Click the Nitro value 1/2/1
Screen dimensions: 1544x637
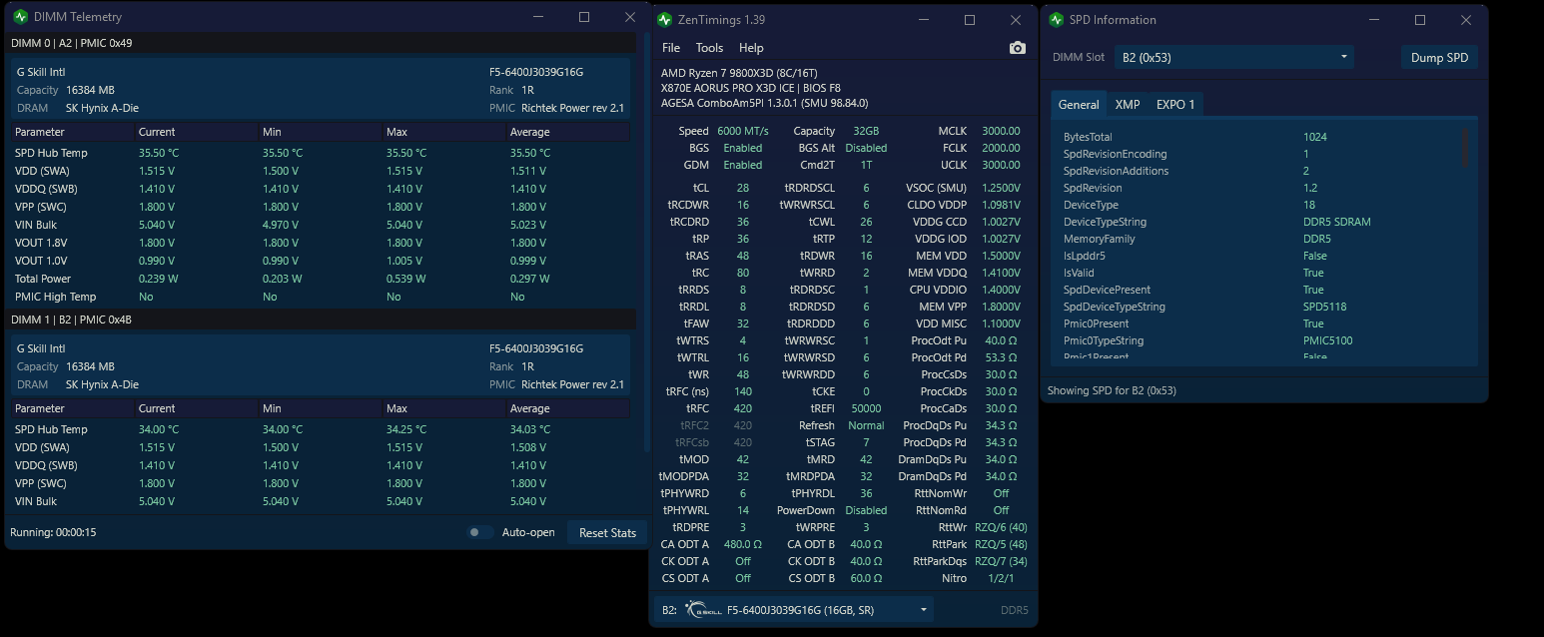[1001, 578]
